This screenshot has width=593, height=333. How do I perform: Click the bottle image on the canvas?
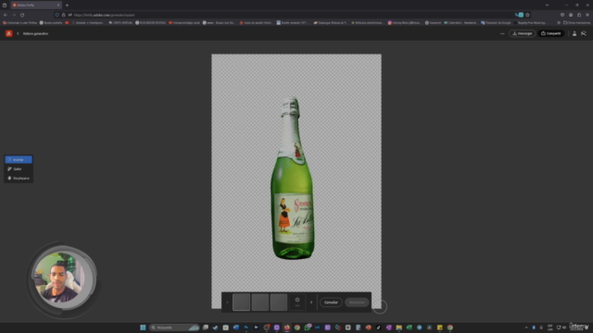[293, 179]
